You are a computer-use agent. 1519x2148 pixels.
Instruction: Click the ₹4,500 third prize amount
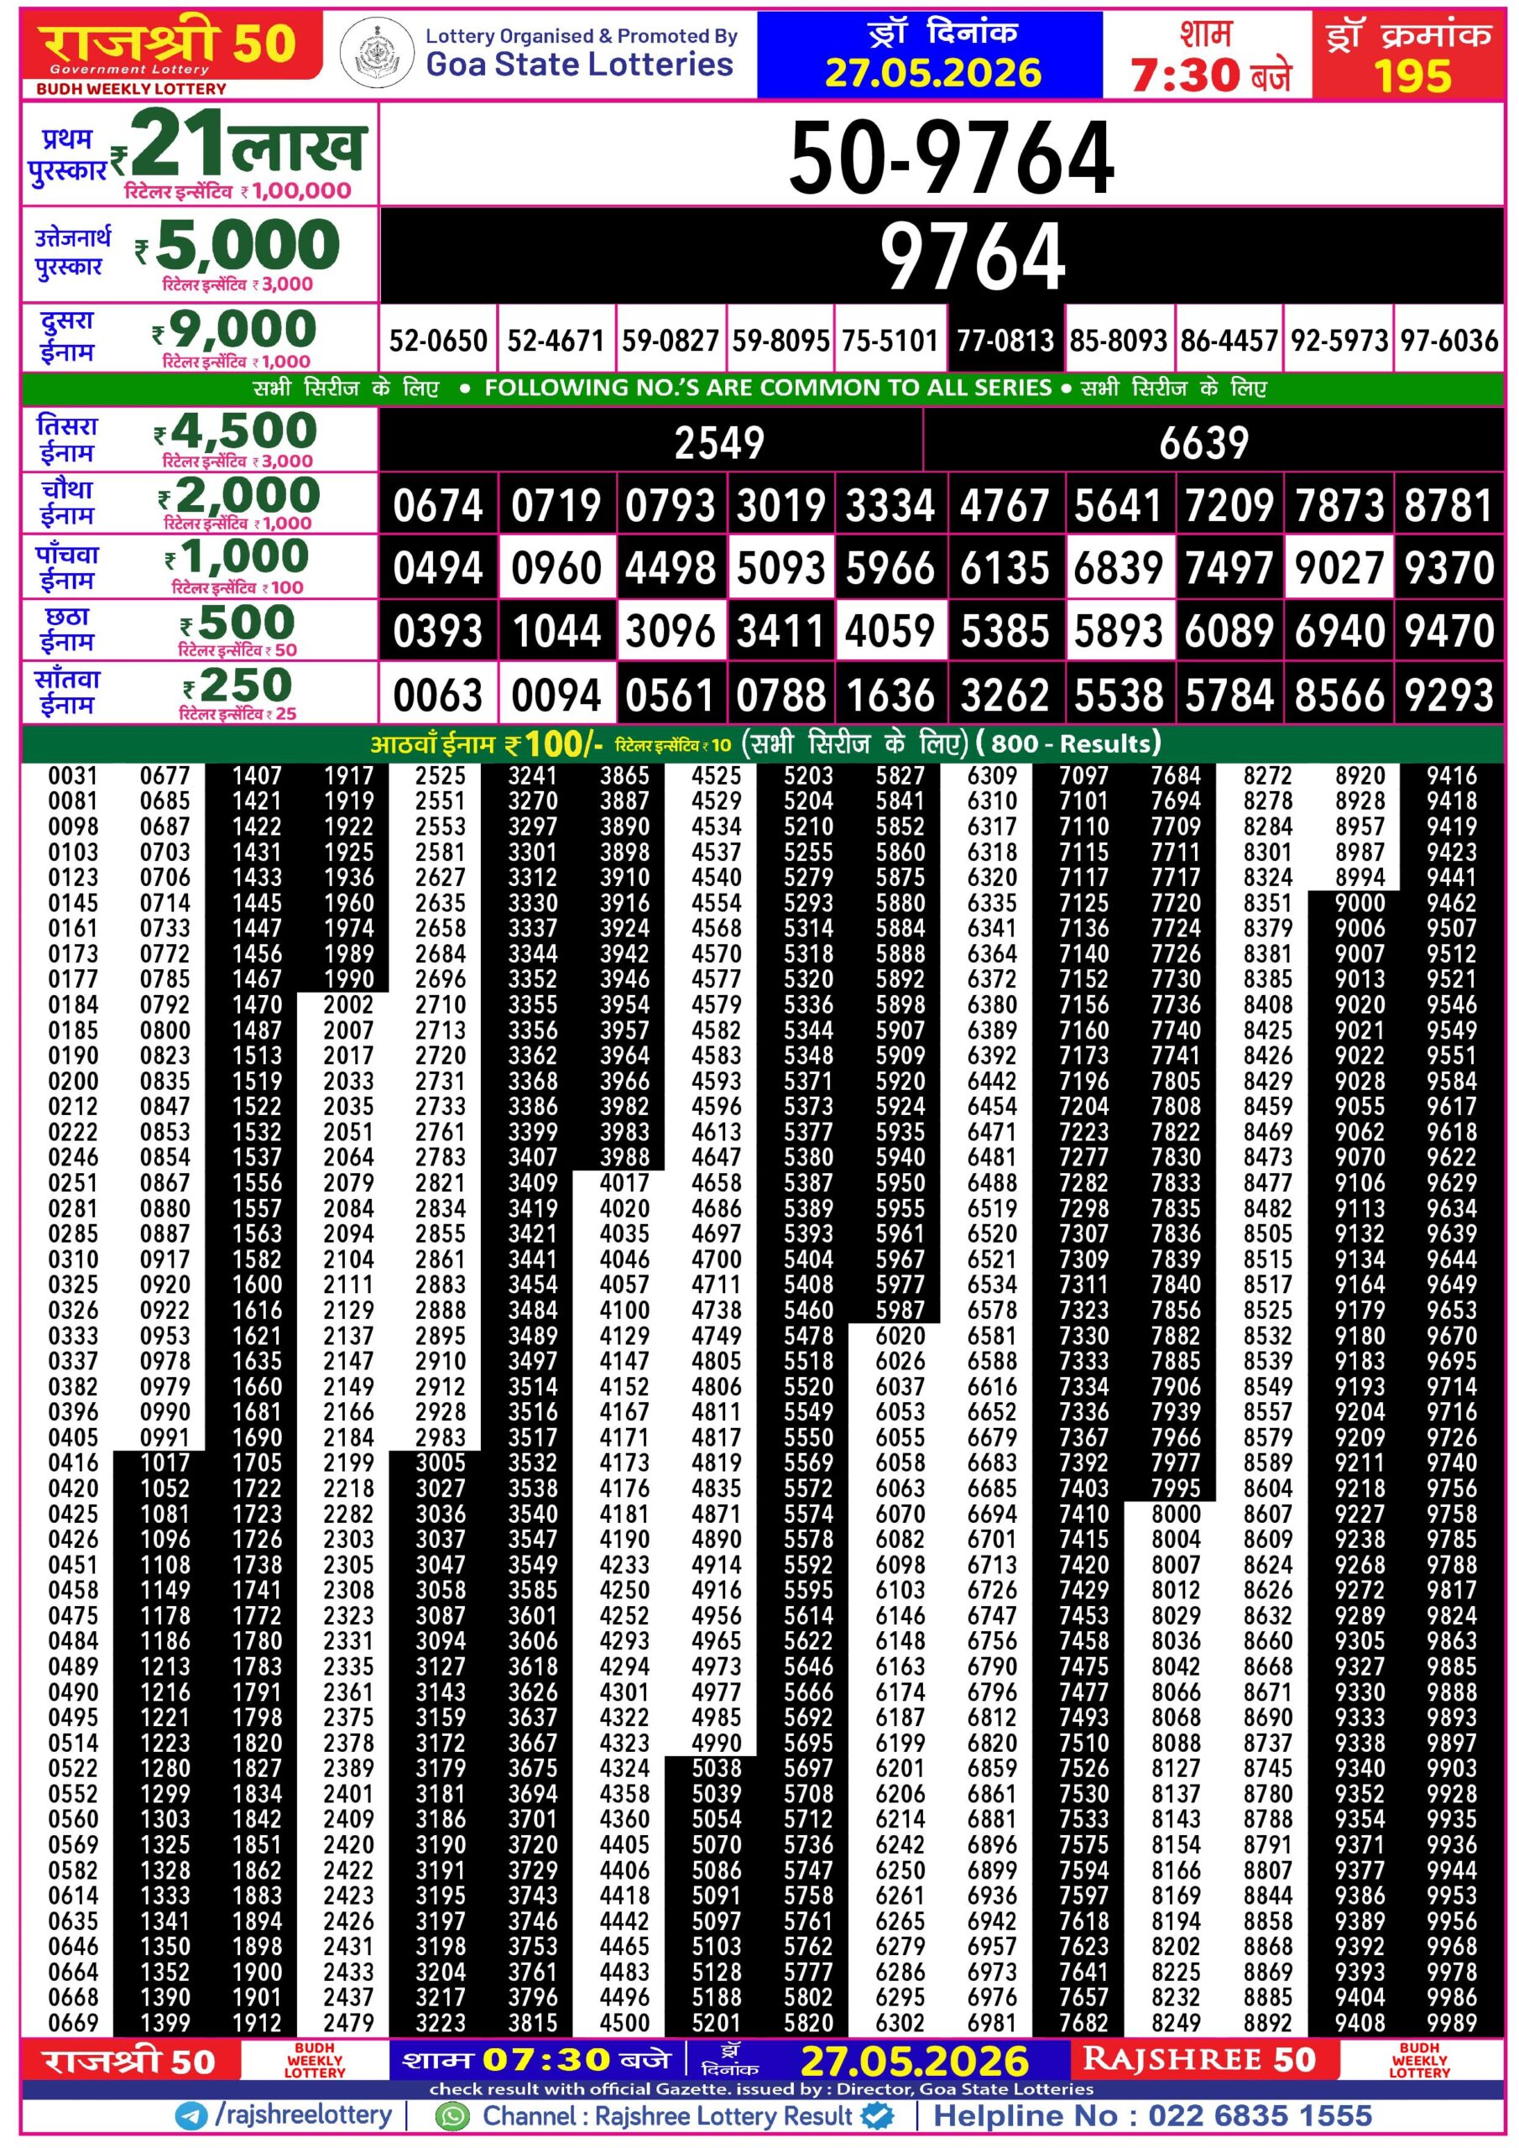(x=236, y=431)
